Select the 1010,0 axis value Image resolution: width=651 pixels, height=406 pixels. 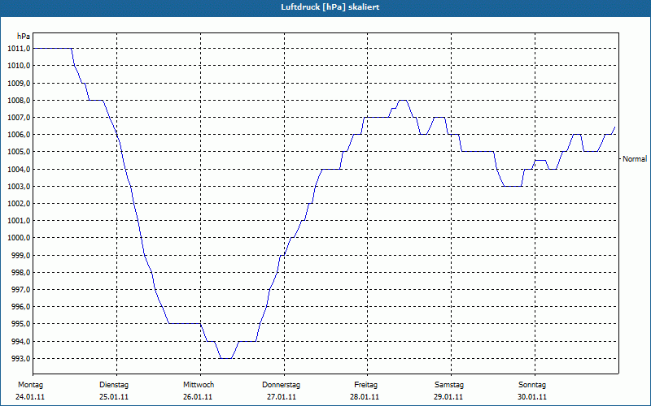19,66
